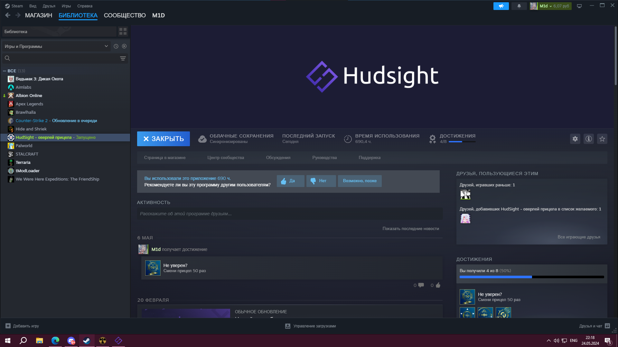Open Руководства link

point(324,157)
